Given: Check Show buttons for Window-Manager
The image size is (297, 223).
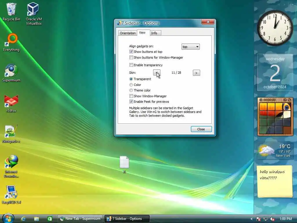Looking at the screenshot, I should [131, 57].
